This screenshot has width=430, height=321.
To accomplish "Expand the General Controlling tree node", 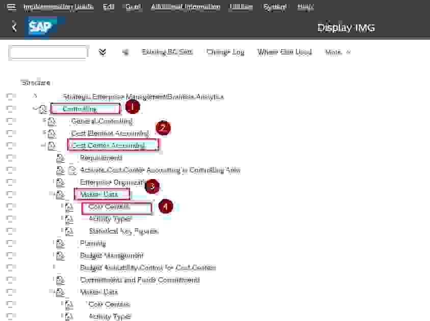I will [x=45, y=121].
